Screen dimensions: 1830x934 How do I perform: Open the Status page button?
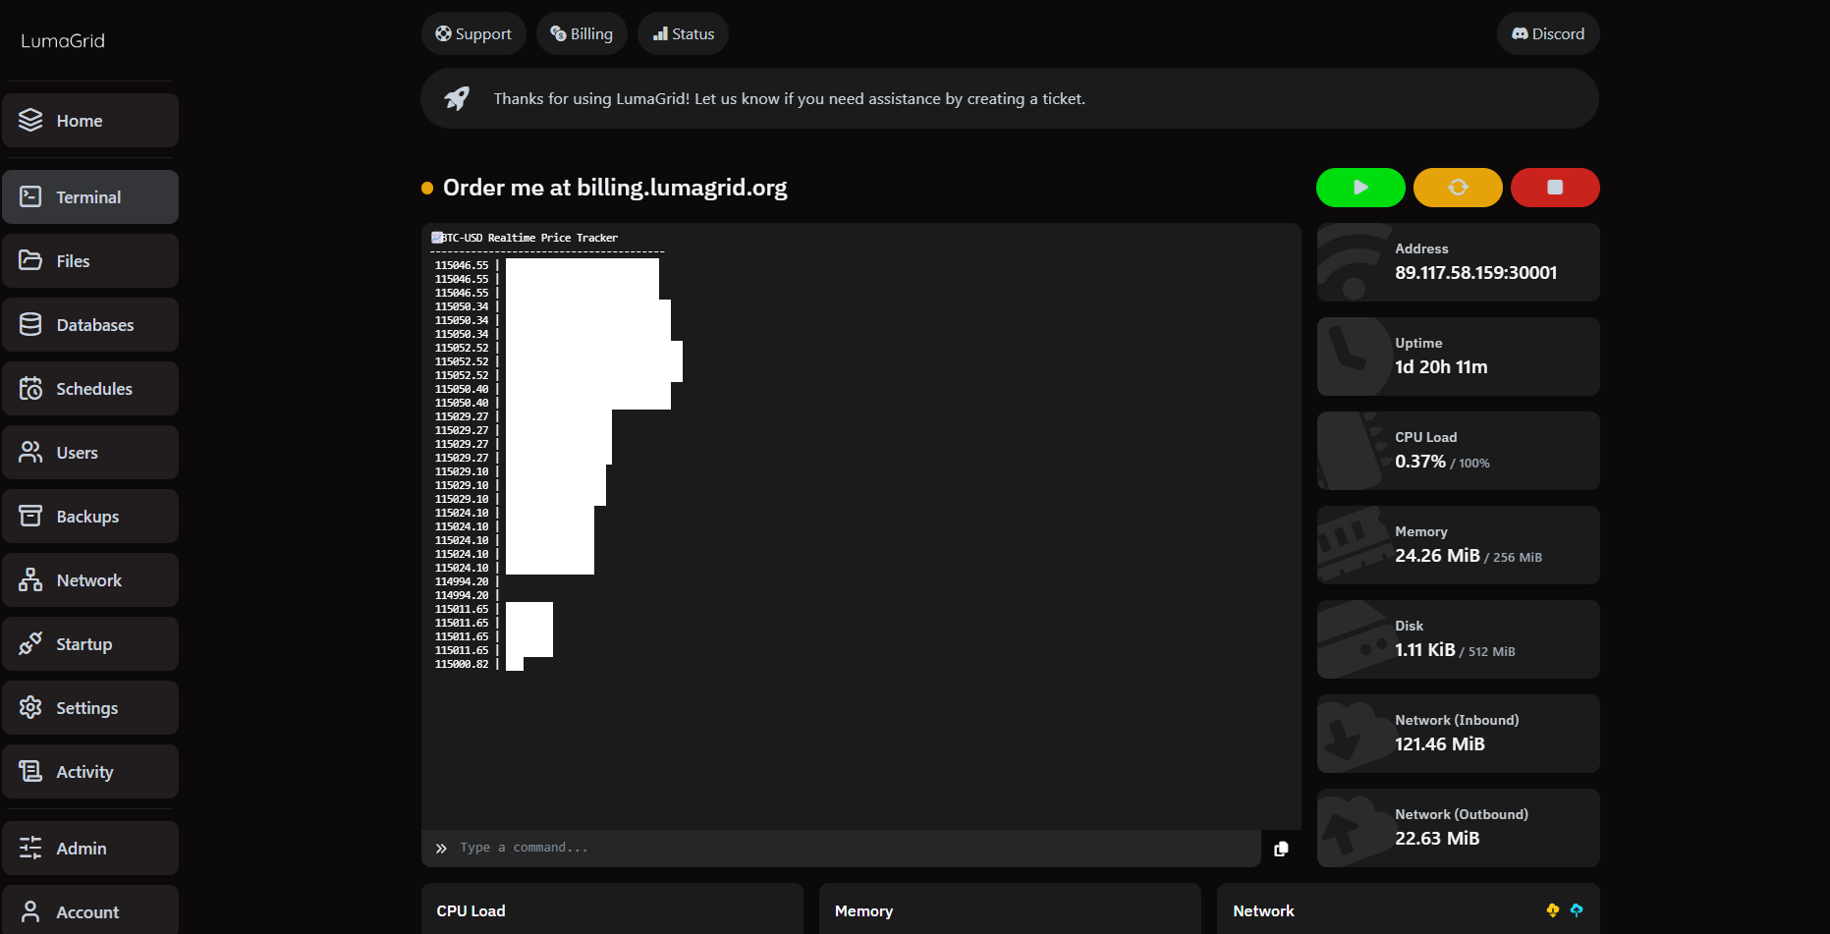pyautogui.click(x=684, y=33)
